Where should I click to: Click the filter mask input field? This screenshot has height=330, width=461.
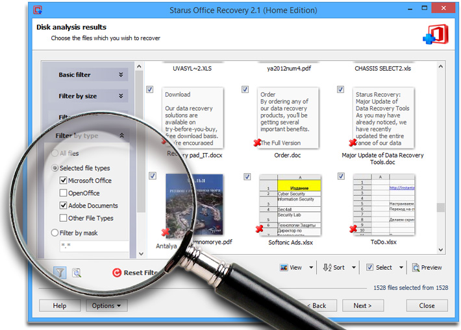(94, 246)
